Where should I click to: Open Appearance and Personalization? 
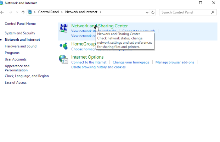(x=17, y=68)
